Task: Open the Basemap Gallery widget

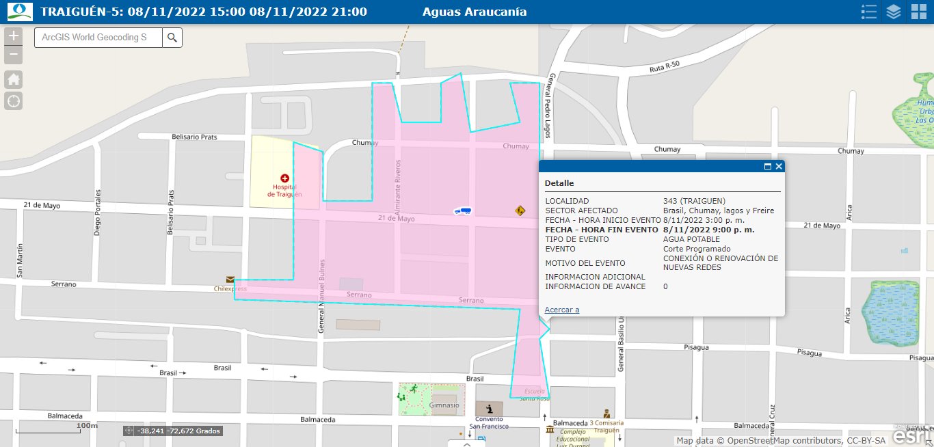Action: coord(918,12)
